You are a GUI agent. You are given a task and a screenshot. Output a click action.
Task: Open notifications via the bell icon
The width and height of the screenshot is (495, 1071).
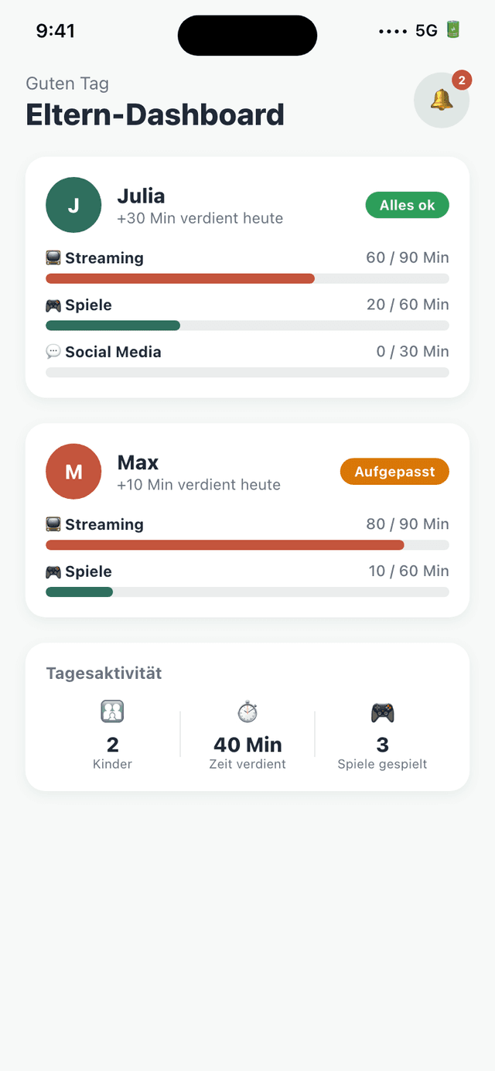[442, 100]
